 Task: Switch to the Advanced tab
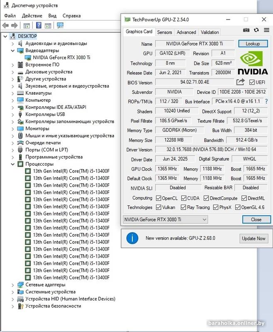click(186, 32)
